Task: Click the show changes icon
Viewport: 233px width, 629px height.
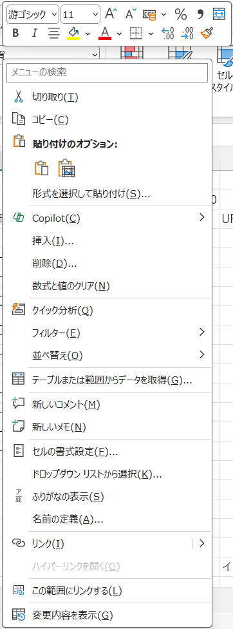Action: tap(19, 614)
